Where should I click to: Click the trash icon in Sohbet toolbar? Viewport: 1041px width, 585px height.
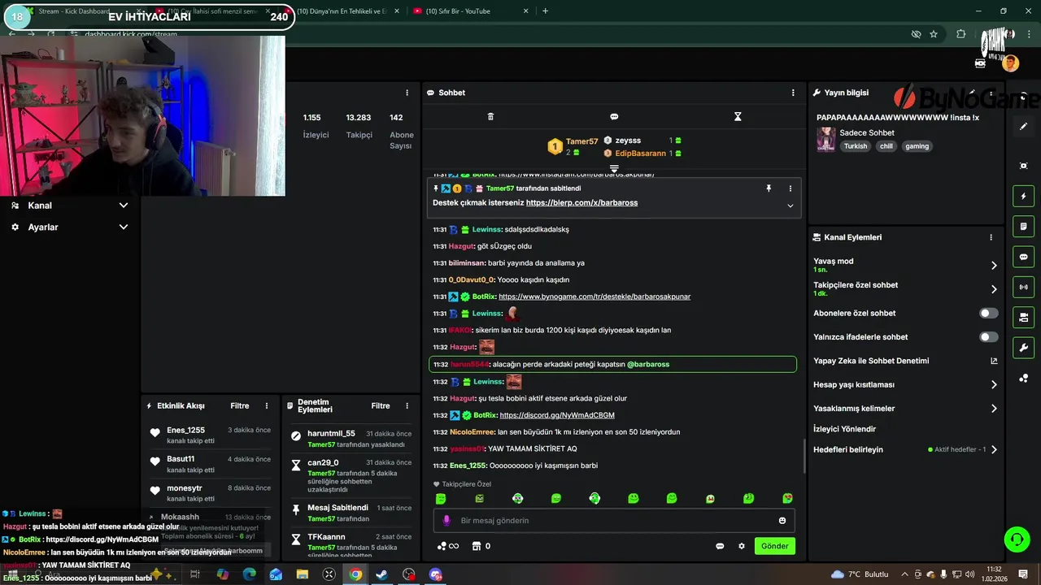[x=490, y=117]
